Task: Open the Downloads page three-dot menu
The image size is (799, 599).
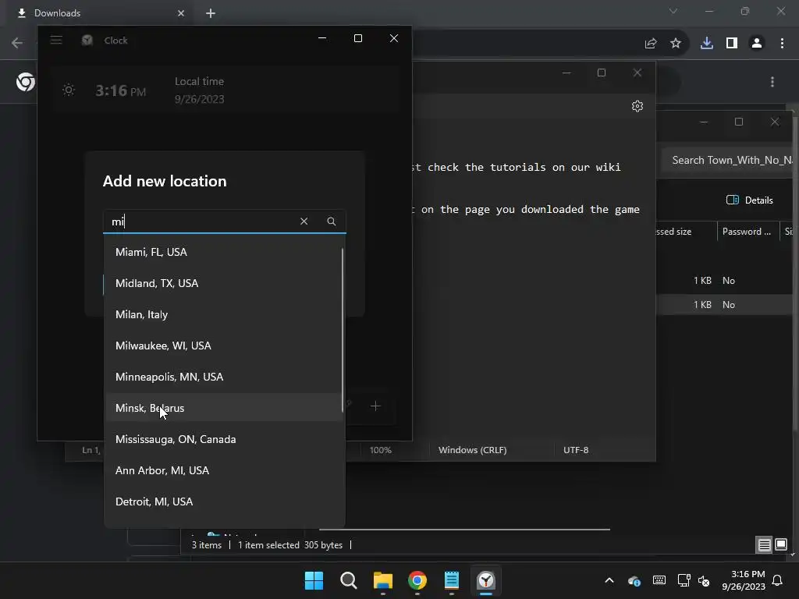Action: click(x=772, y=82)
